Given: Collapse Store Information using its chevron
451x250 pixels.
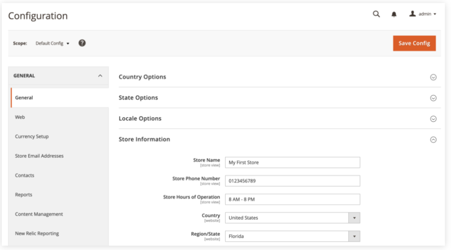Looking at the screenshot, I should click(x=433, y=140).
